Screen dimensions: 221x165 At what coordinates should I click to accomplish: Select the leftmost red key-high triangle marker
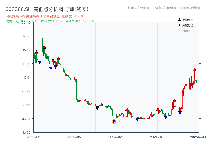pos(36,52)
